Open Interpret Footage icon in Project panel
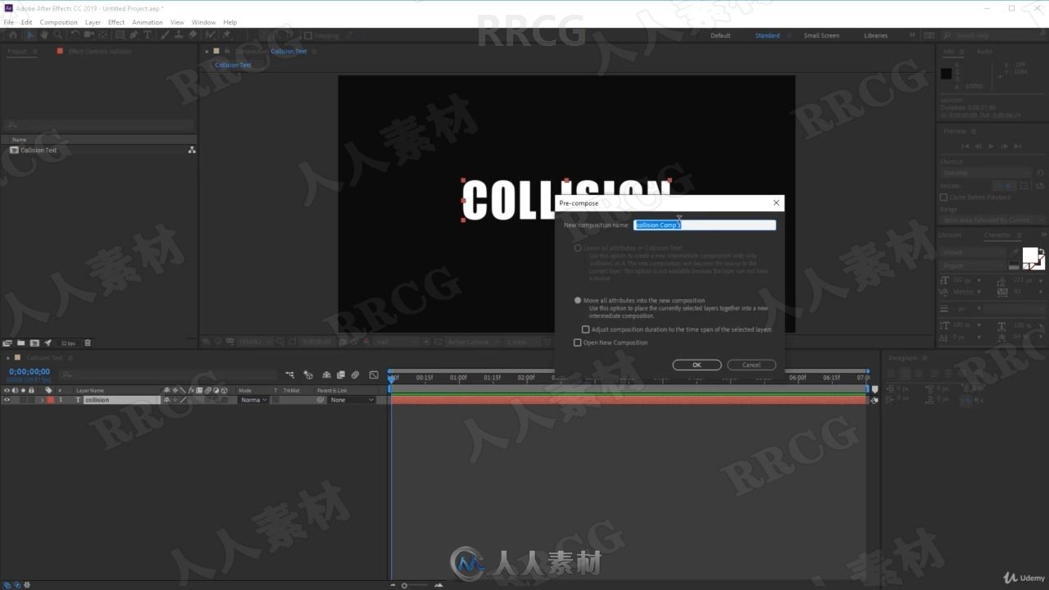This screenshot has height=590, width=1049. tap(7, 343)
